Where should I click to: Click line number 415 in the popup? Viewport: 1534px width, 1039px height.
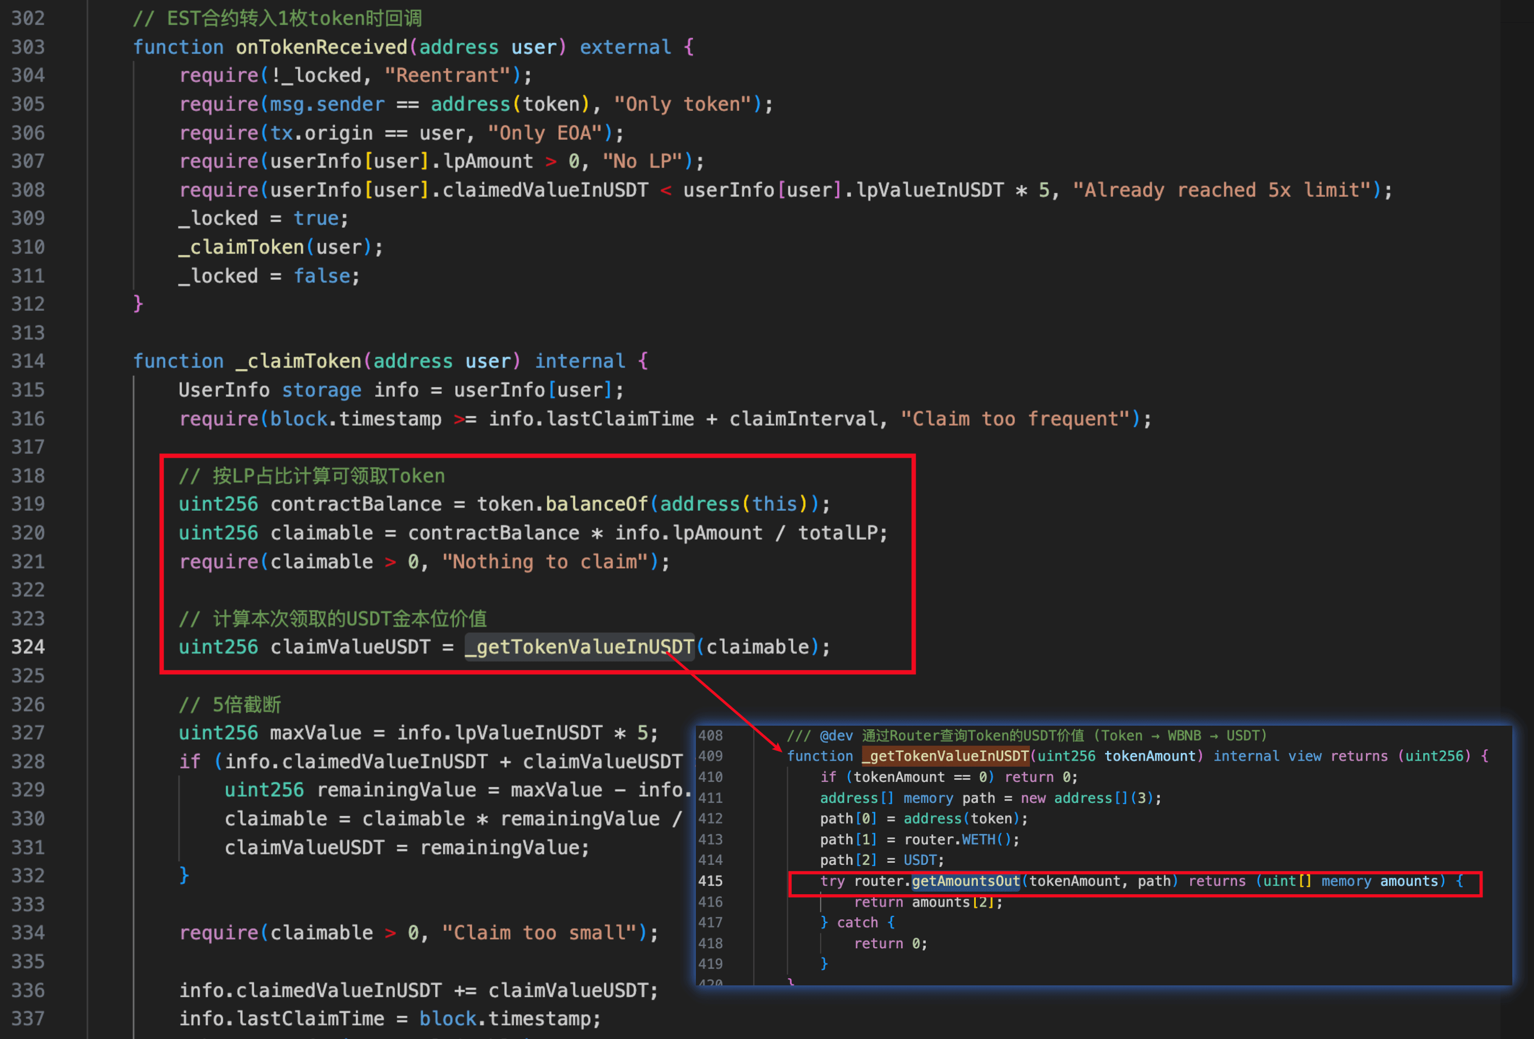coord(710,881)
